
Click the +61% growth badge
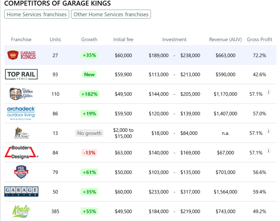89,172
